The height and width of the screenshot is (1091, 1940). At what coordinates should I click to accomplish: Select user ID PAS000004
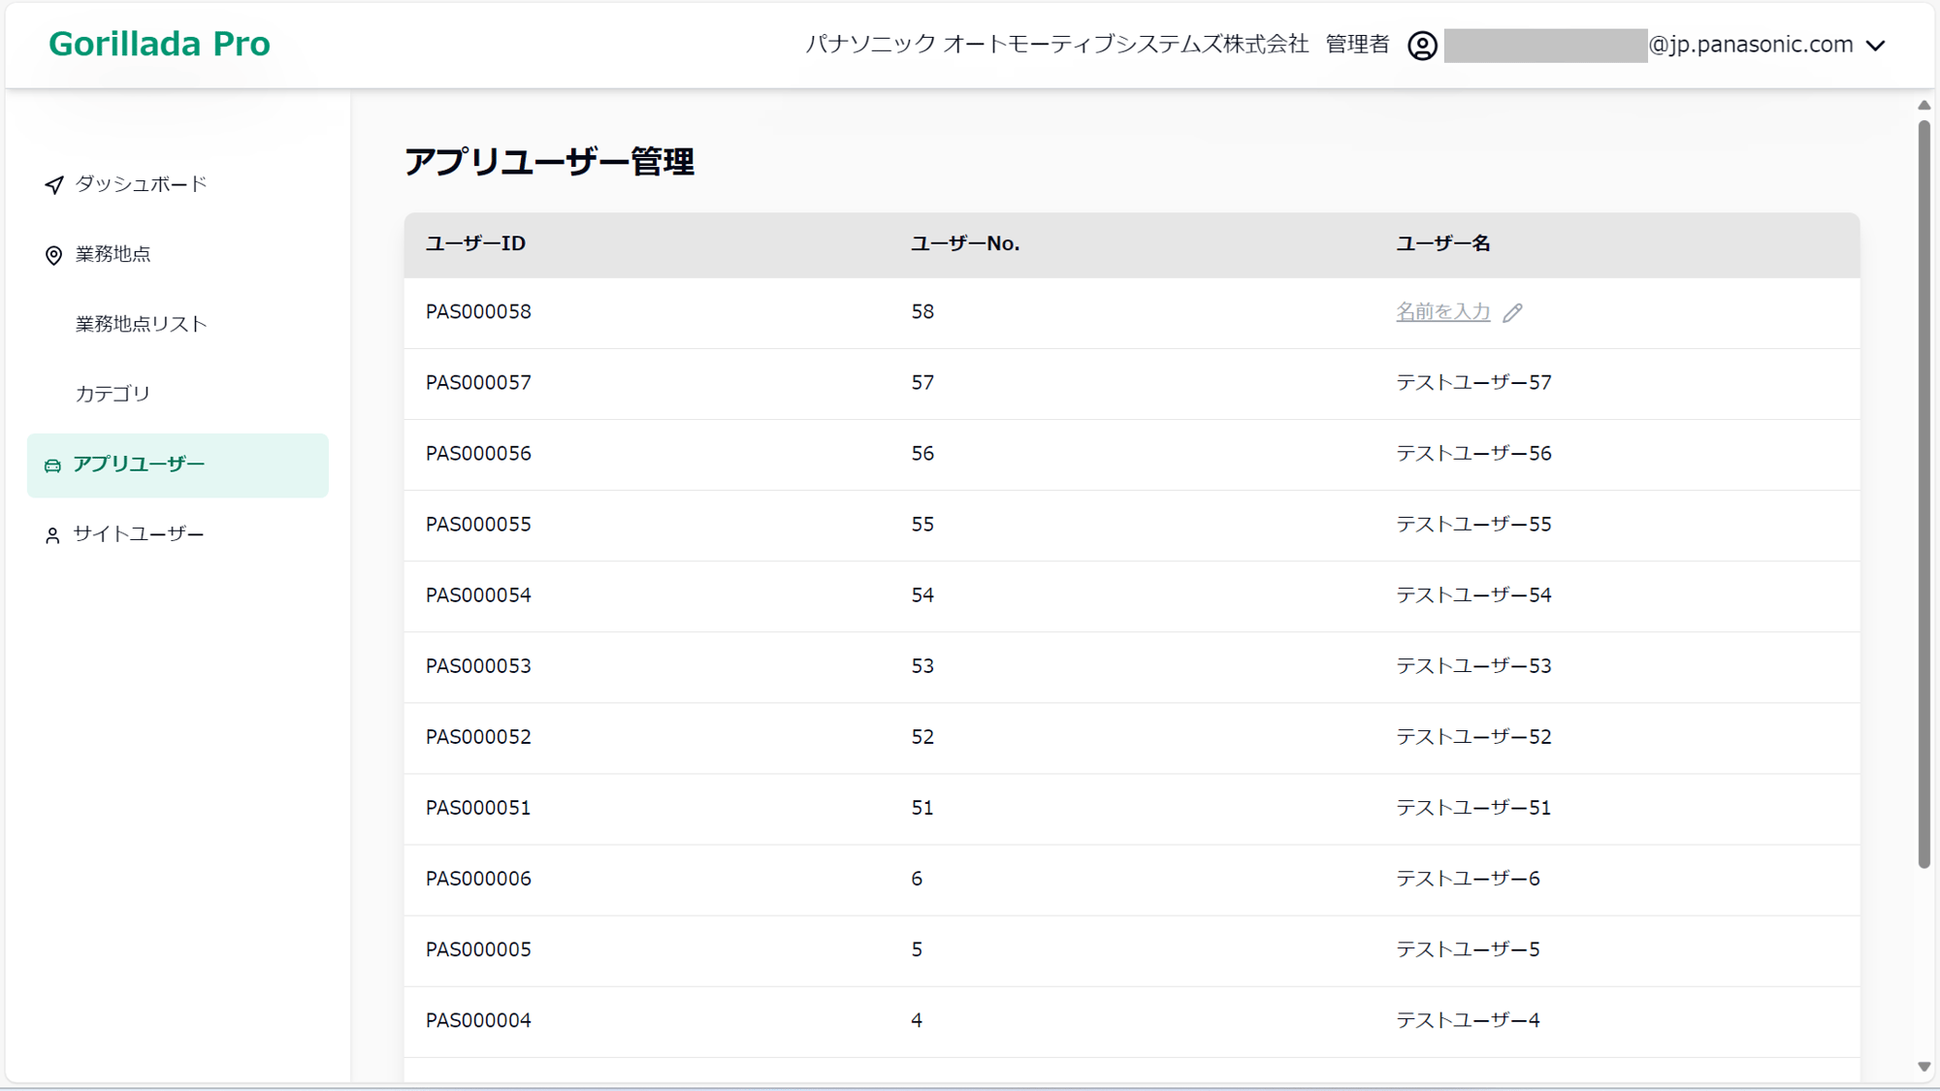click(x=478, y=1019)
